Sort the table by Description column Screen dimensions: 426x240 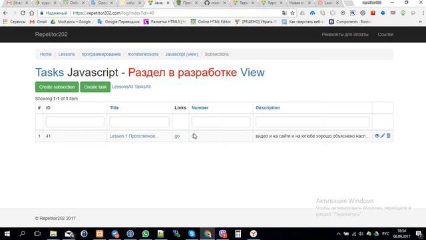[x=268, y=108]
